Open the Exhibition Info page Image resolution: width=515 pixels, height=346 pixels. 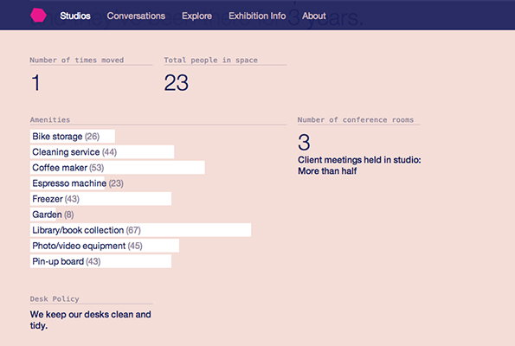click(257, 16)
